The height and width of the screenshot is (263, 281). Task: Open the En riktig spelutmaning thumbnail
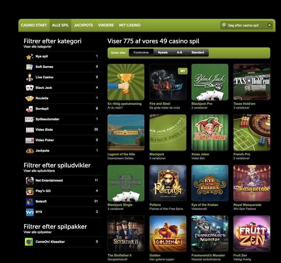126,82
